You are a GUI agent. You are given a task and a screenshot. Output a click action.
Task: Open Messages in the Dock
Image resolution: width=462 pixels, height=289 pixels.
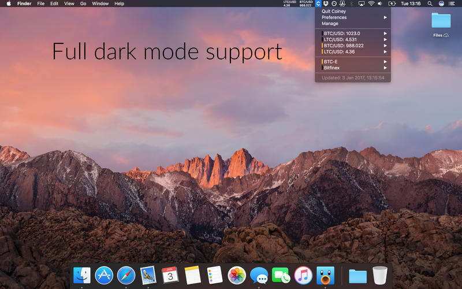[259, 276]
